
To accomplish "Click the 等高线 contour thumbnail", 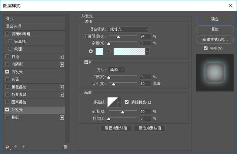I will click(113, 102).
